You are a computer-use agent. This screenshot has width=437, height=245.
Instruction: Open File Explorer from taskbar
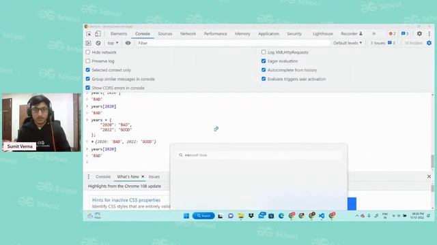tap(241, 216)
